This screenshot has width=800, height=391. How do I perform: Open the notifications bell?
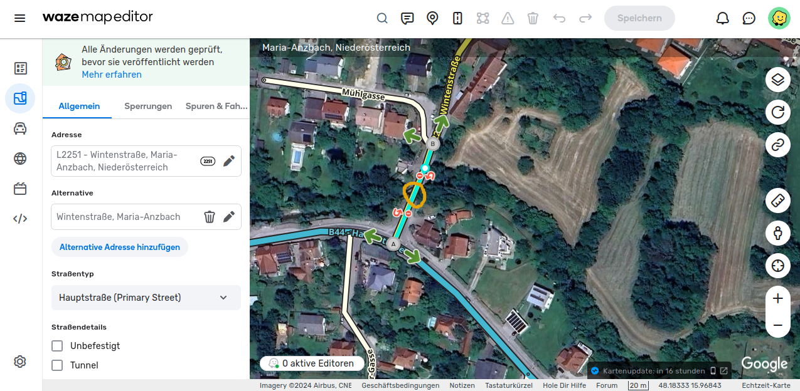(723, 18)
